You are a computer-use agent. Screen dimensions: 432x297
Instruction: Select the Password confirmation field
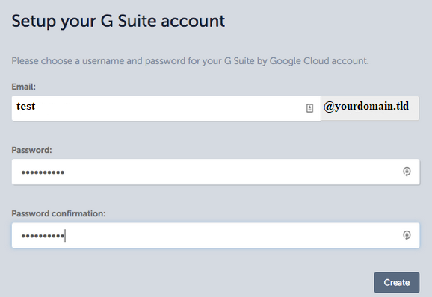(x=215, y=235)
